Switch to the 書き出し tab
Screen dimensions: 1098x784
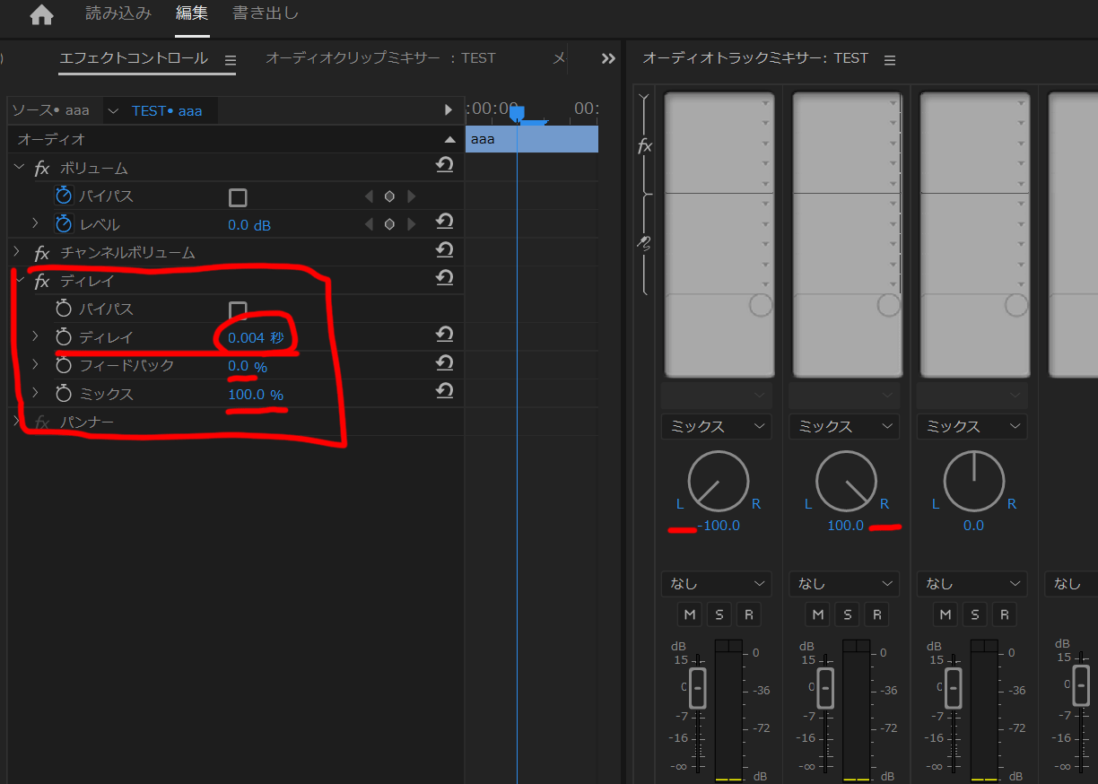click(x=265, y=13)
